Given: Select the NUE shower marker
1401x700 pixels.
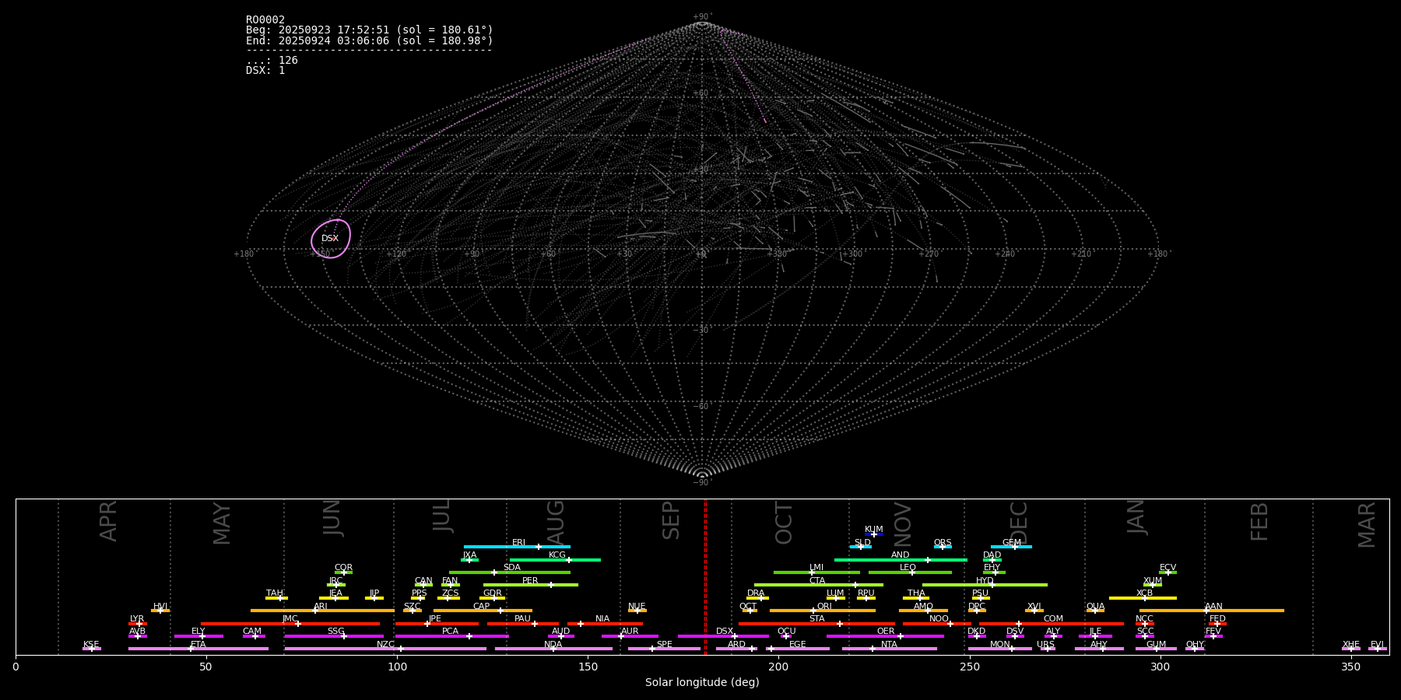Looking at the screenshot, I should click(x=637, y=611).
